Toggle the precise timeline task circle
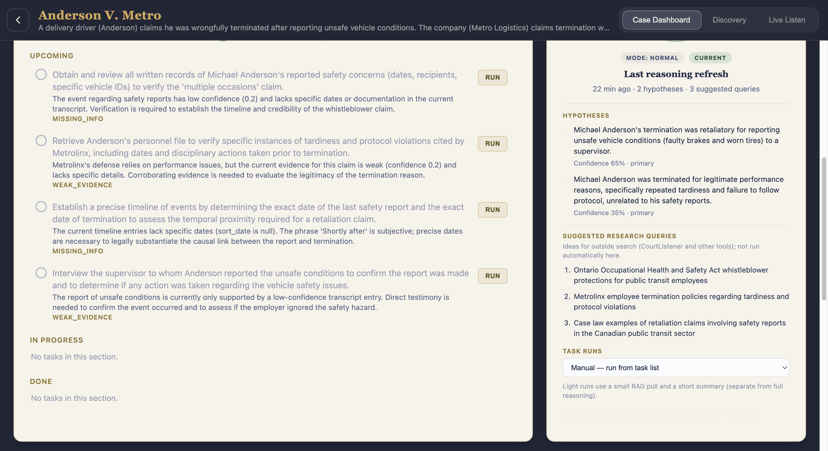Viewport: 828px width, 451px height. [41, 207]
